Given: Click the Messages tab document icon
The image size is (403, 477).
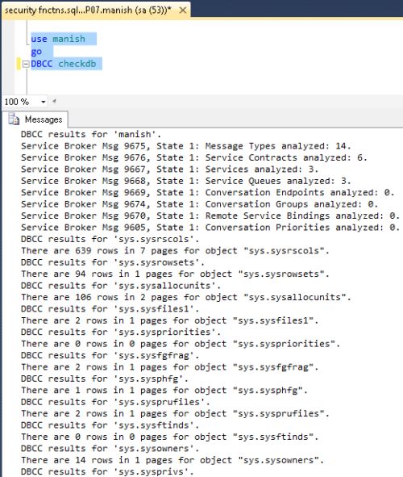Looking at the screenshot, I should (x=14, y=119).
